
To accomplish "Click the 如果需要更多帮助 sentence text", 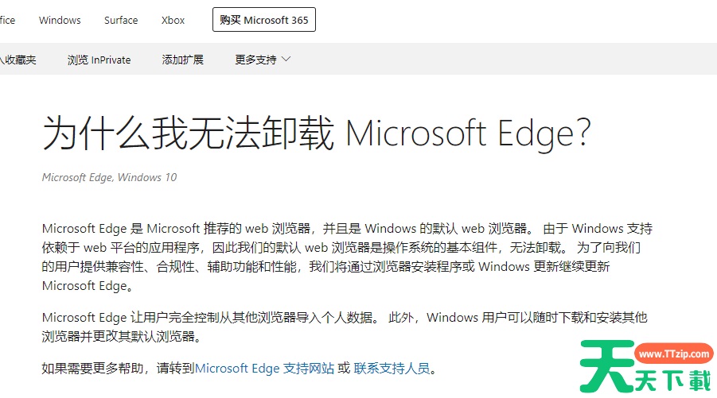I will [x=118, y=369].
